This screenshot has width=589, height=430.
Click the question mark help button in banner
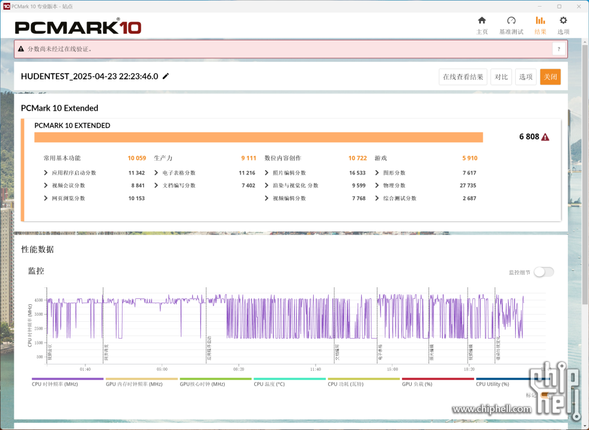[x=558, y=49]
